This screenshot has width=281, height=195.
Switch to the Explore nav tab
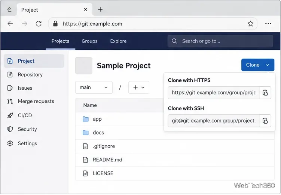tap(118, 41)
